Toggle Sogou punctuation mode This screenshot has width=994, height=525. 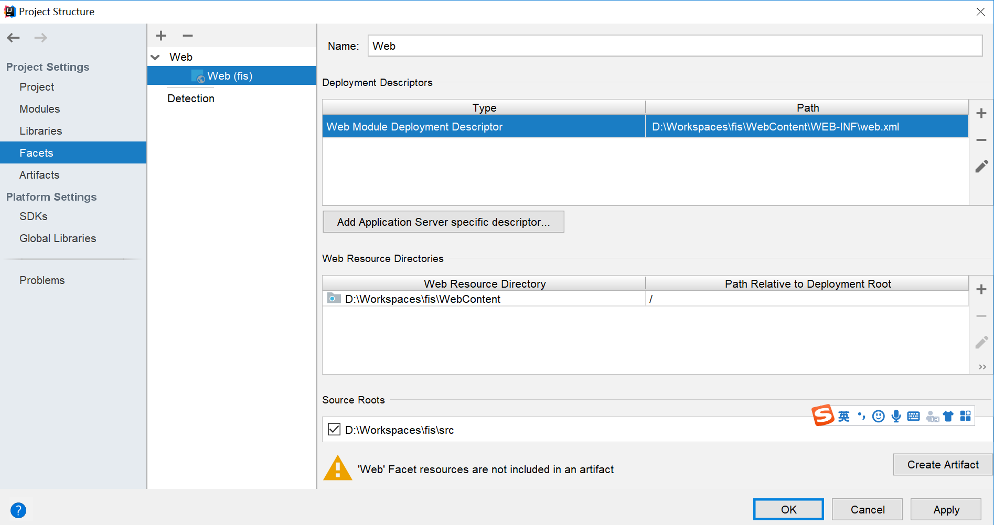(x=861, y=416)
